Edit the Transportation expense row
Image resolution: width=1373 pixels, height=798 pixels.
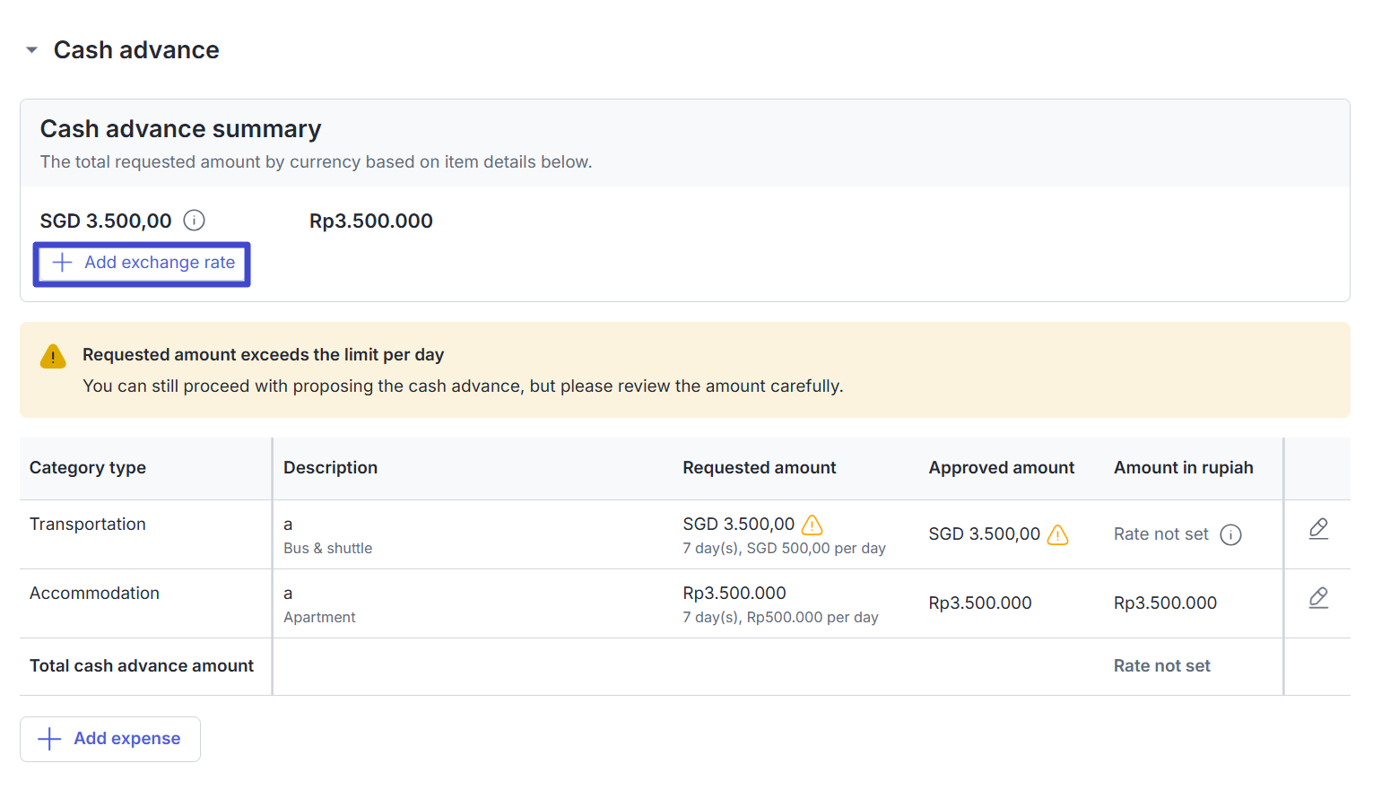[1317, 529]
